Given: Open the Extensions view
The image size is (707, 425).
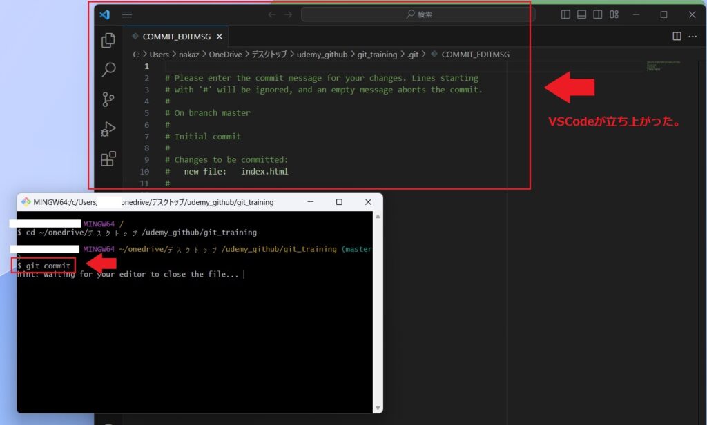Looking at the screenshot, I should pyautogui.click(x=108, y=159).
